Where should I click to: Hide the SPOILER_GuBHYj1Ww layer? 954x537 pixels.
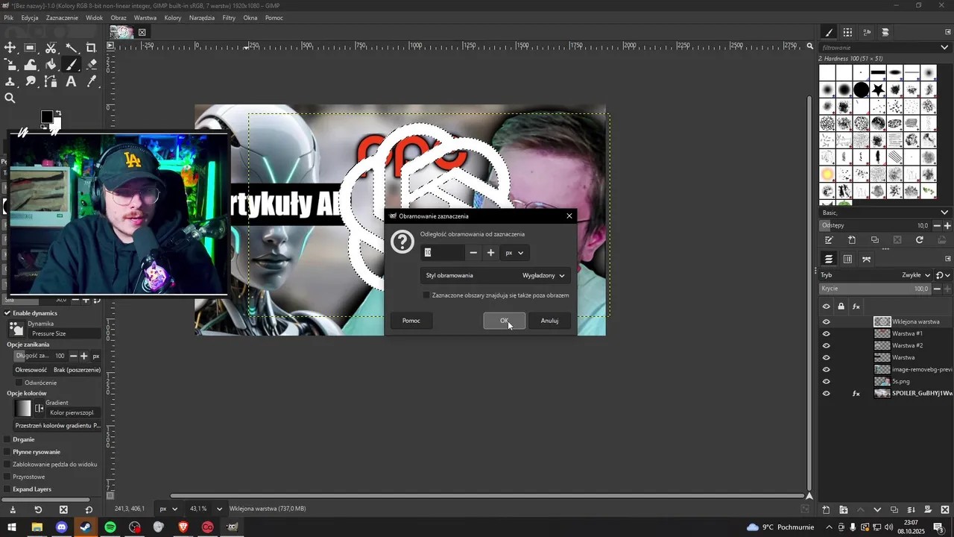tap(826, 393)
